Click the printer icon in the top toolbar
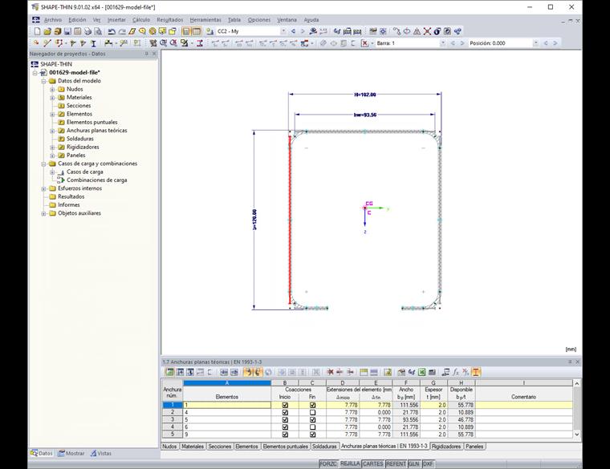The image size is (610, 469). (x=88, y=31)
